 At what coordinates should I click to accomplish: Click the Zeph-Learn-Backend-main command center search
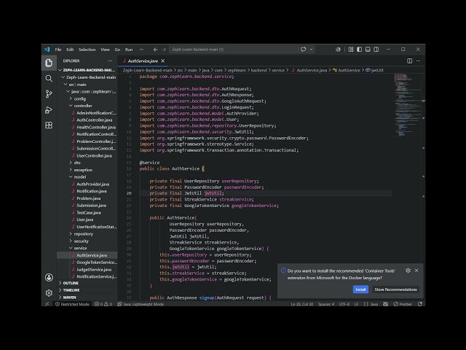[233, 50]
